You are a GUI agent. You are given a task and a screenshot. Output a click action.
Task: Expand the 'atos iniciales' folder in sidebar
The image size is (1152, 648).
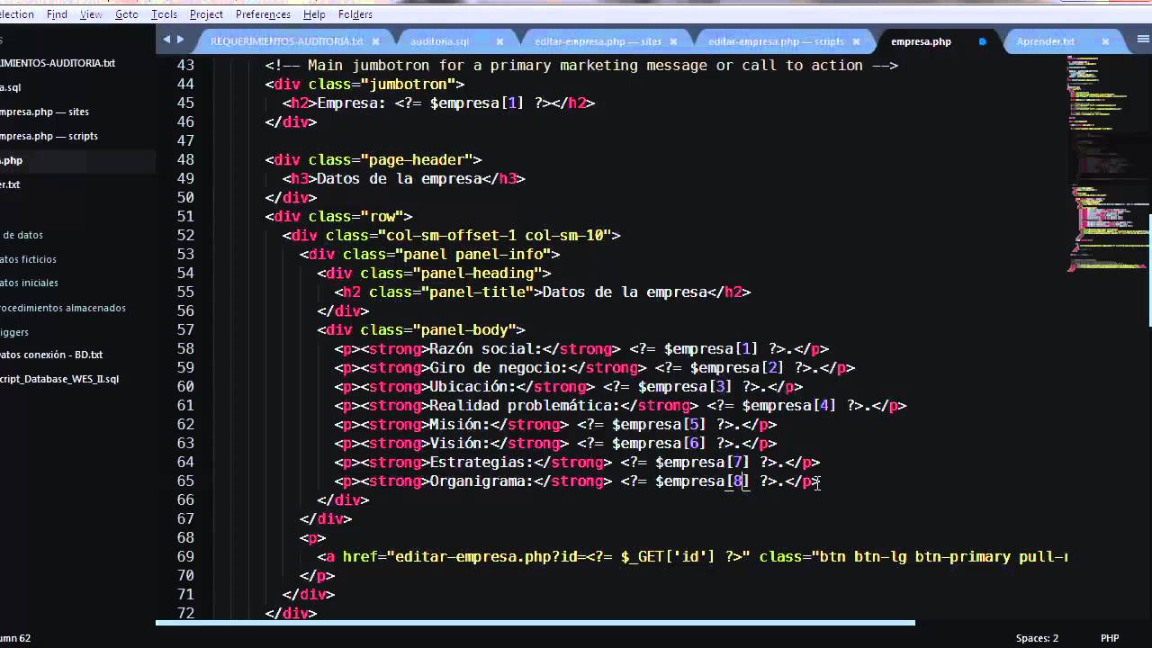(30, 283)
